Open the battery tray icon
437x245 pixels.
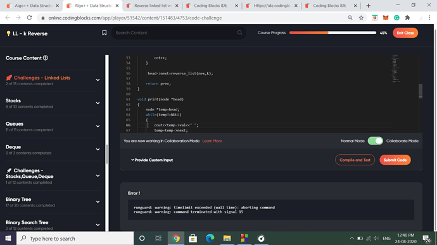point(360,238)
